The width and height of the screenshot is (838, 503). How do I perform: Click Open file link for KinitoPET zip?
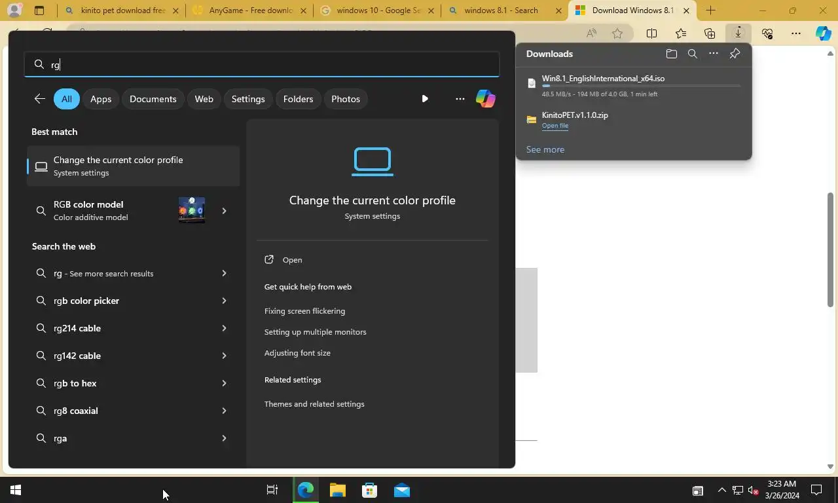click(555, 126)
